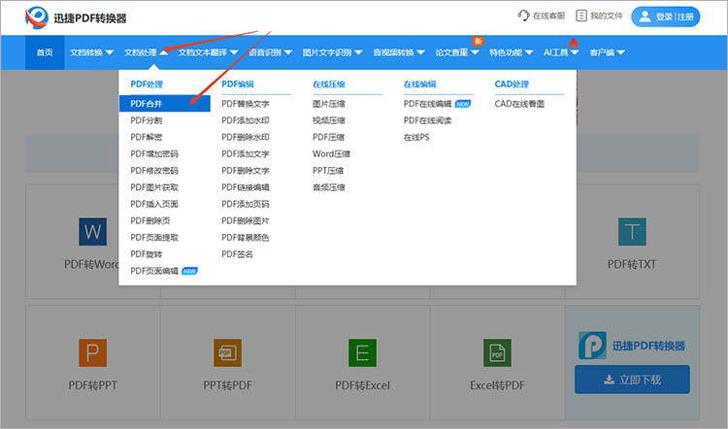Click the Excel转PDF label text
This screenshot has width=728, height=429.
pyautogui.click(x=497, y=385)
